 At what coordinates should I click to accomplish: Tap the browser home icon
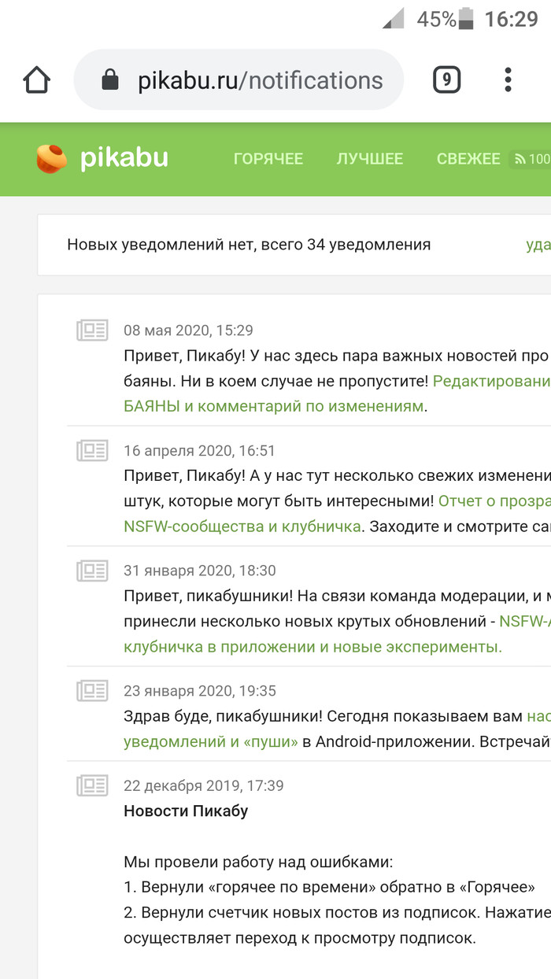click(37, 80)
